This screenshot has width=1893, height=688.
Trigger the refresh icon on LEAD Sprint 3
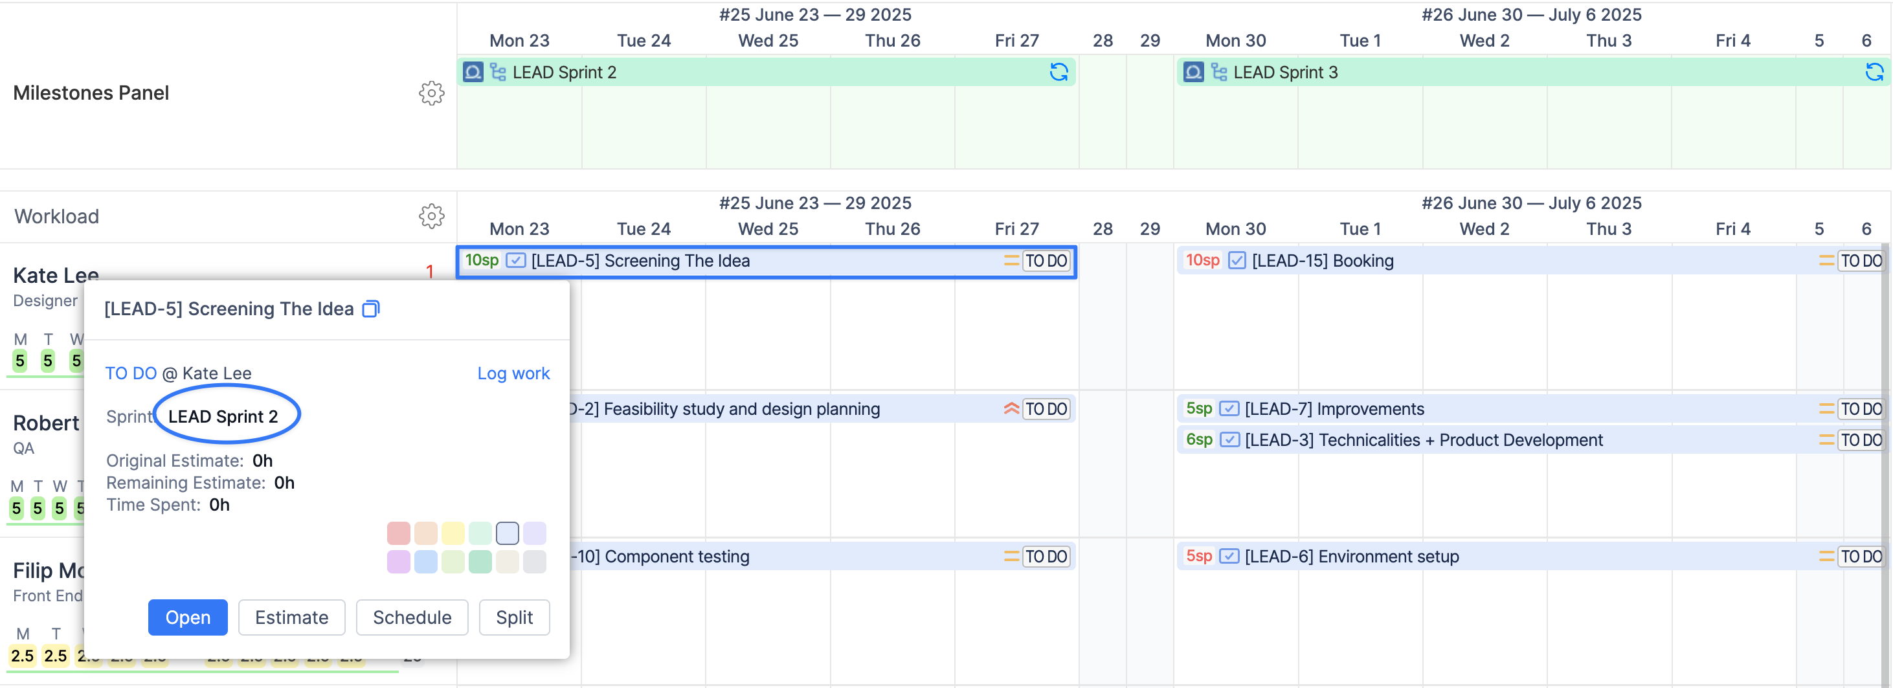(1876, 71)
